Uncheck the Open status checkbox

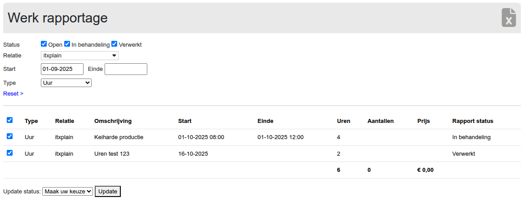pyautogui.click(x=44, y=44)
